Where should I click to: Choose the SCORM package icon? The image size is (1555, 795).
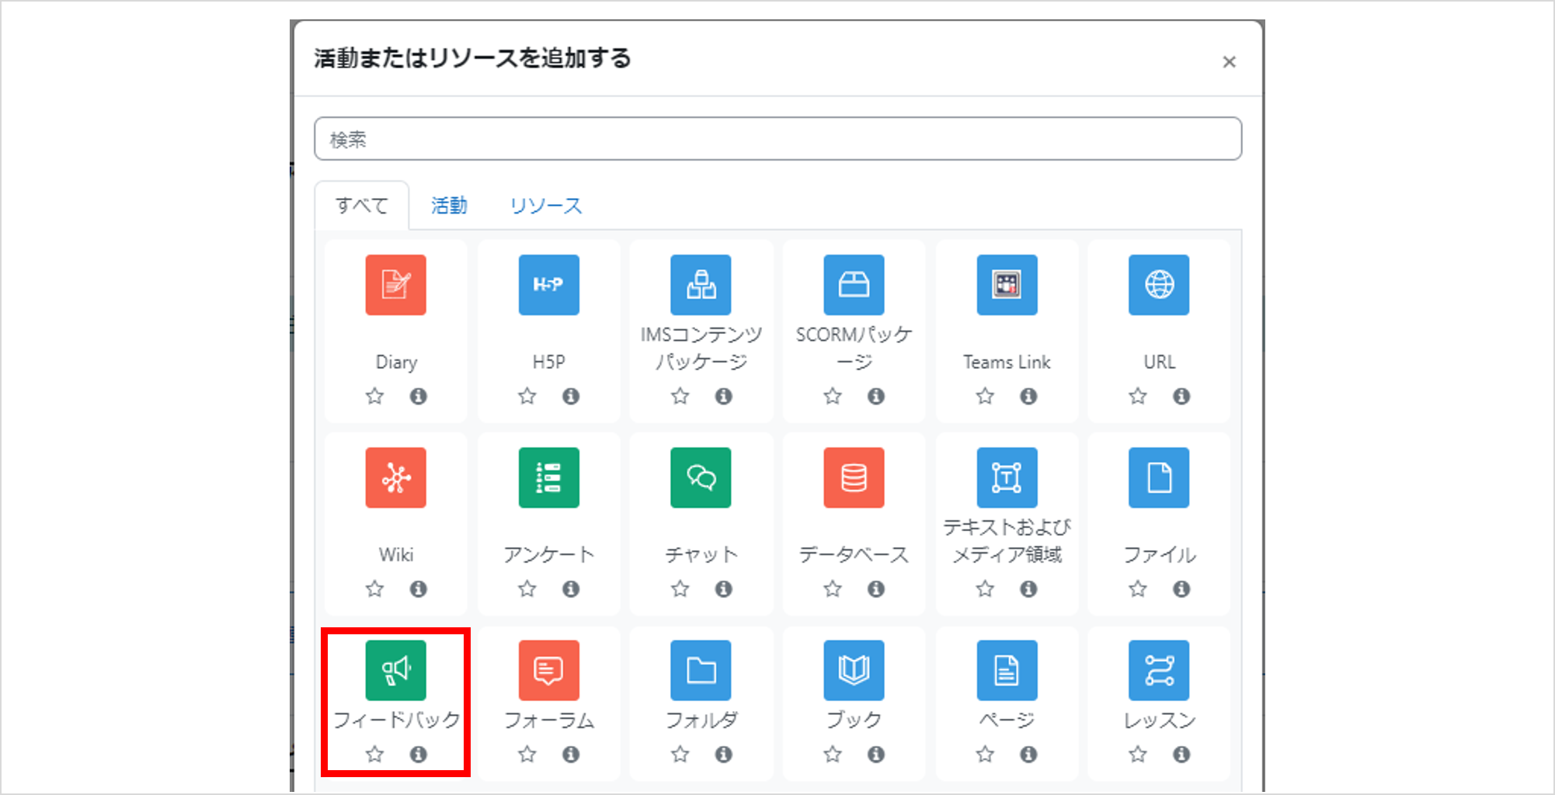pyautogui.click(x=854, y=285)
